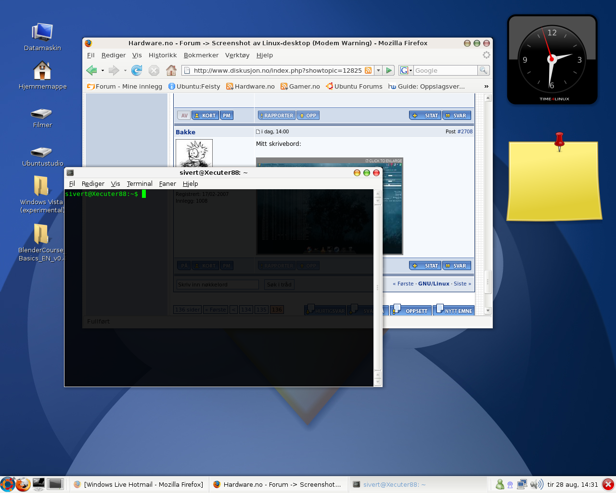The width and height of the screenshot is (616, 493).
Task: Click the Google search input field
Action: pyautogui.click(x=445, y=70)
